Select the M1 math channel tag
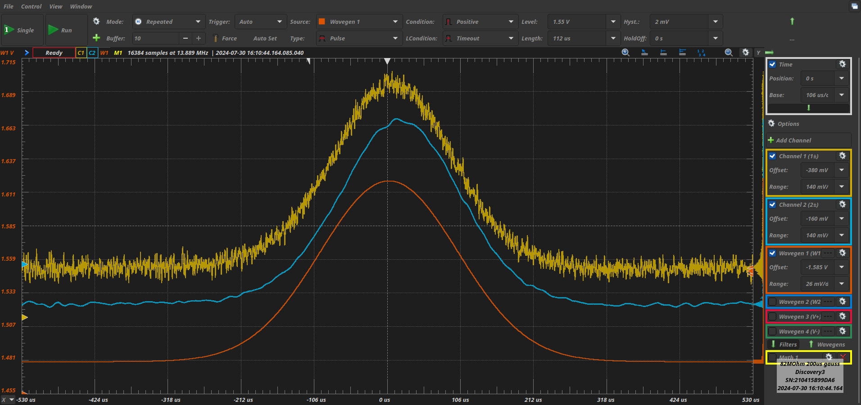 tap(118, 53)
